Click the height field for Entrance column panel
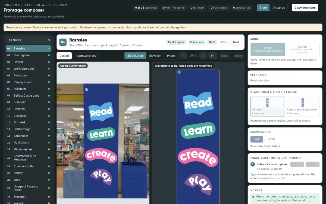 [x=312, y=164]
